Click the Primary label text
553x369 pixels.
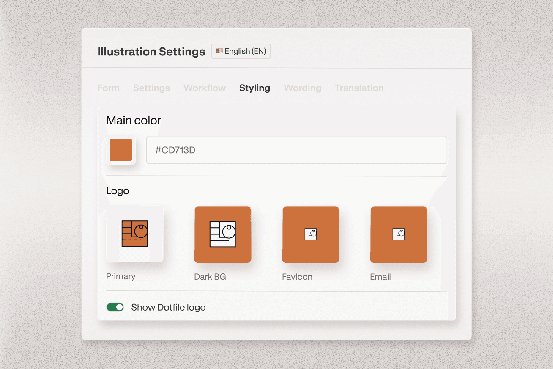pyautogui.click(x=121, y=276)
